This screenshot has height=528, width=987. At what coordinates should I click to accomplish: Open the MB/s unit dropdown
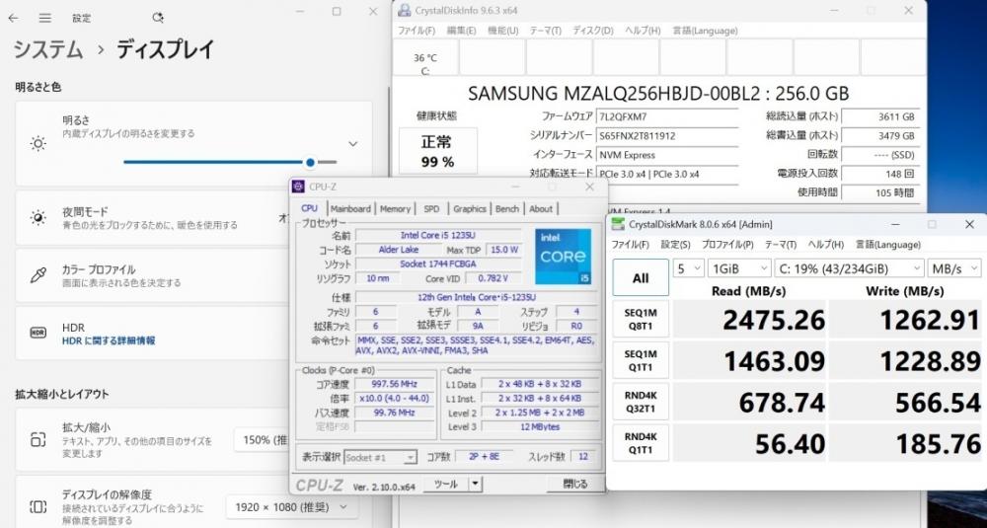(x=954, y=268)
